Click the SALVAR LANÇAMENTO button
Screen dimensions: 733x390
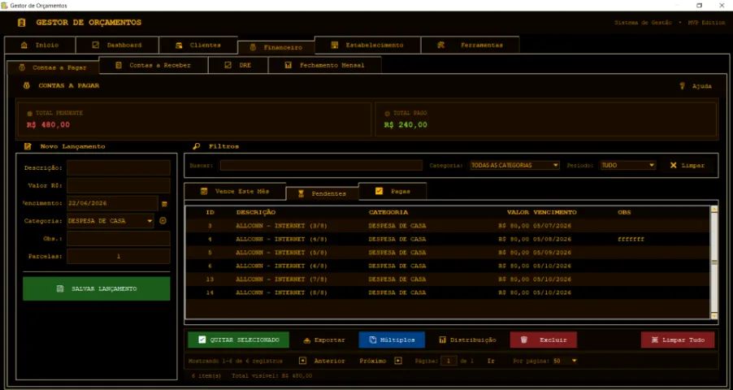97,288
